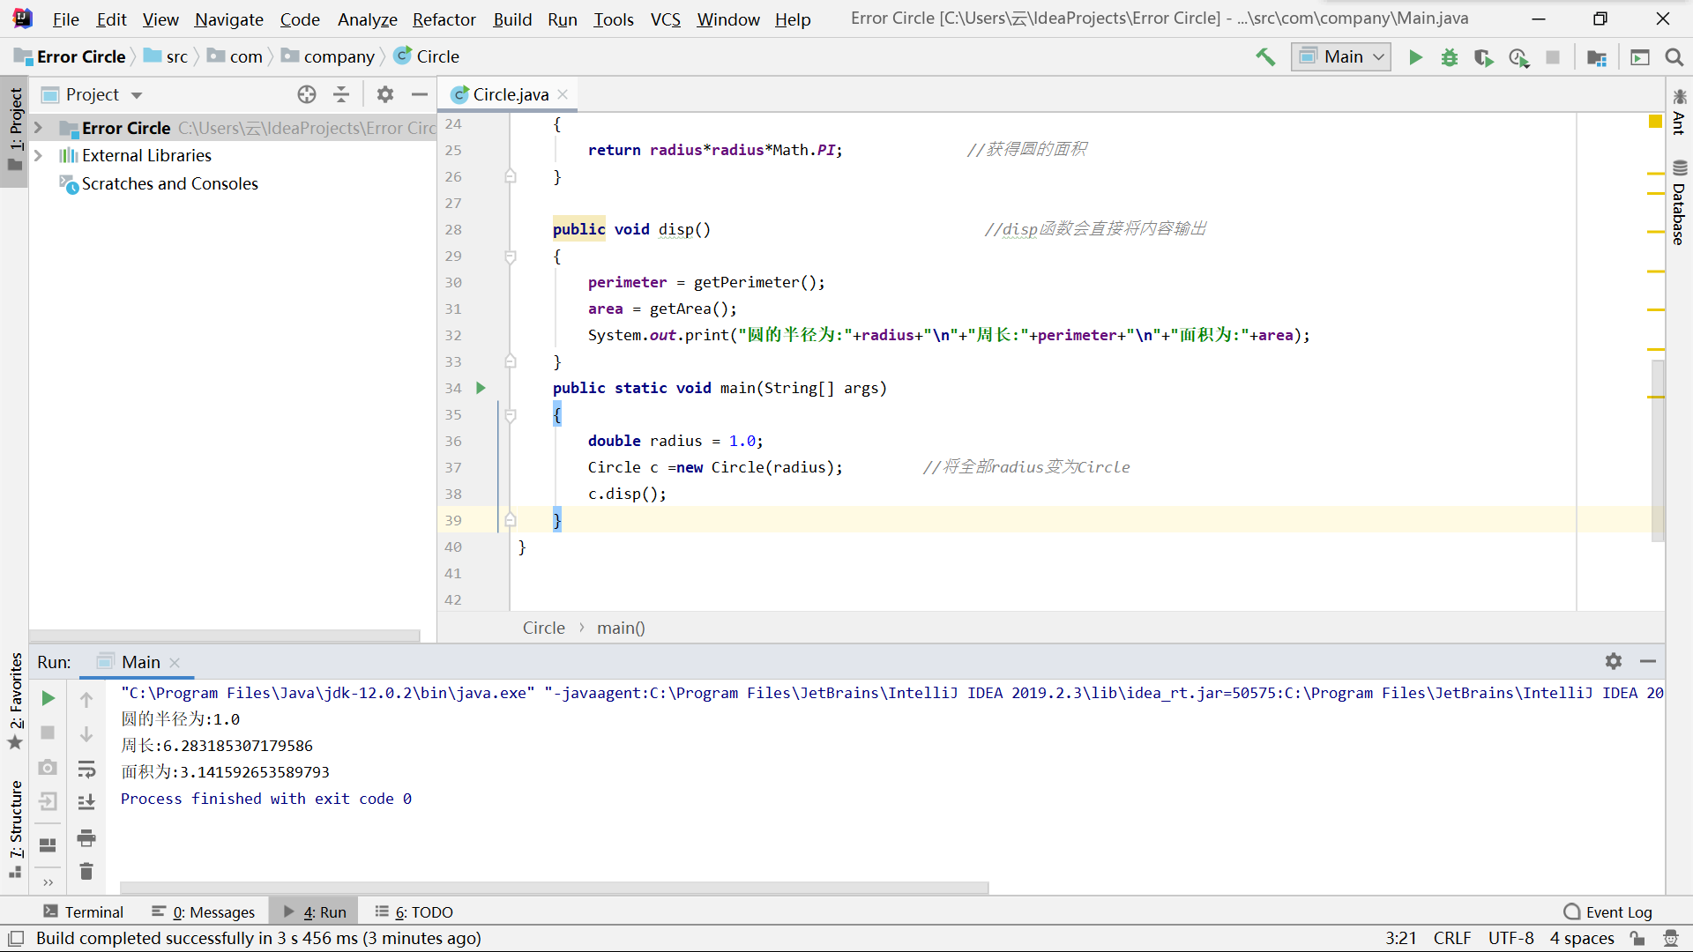The height and width of the screenshot is (952, 1693).
Task: Toggle soft-wrap in the Run console
Action: click(x=86, y=769)
